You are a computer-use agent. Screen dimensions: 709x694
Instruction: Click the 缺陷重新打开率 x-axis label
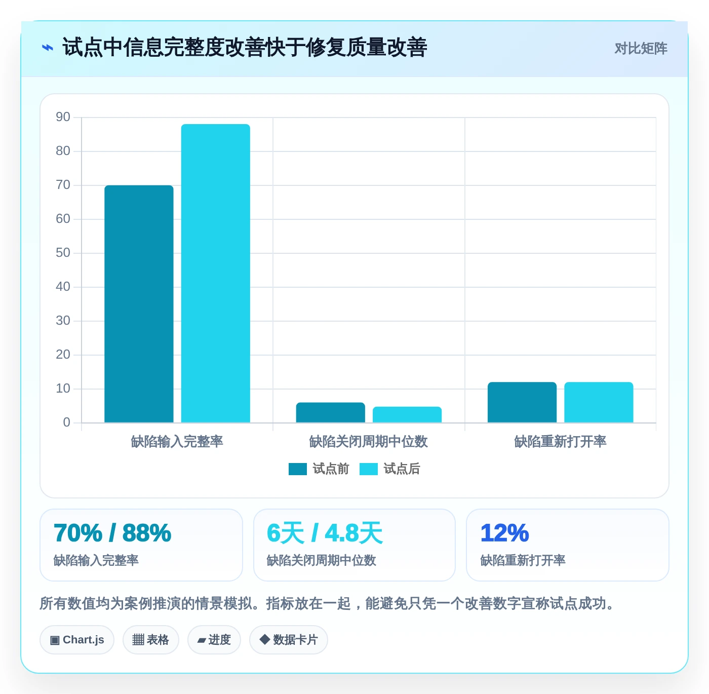[x=560, y=442]
